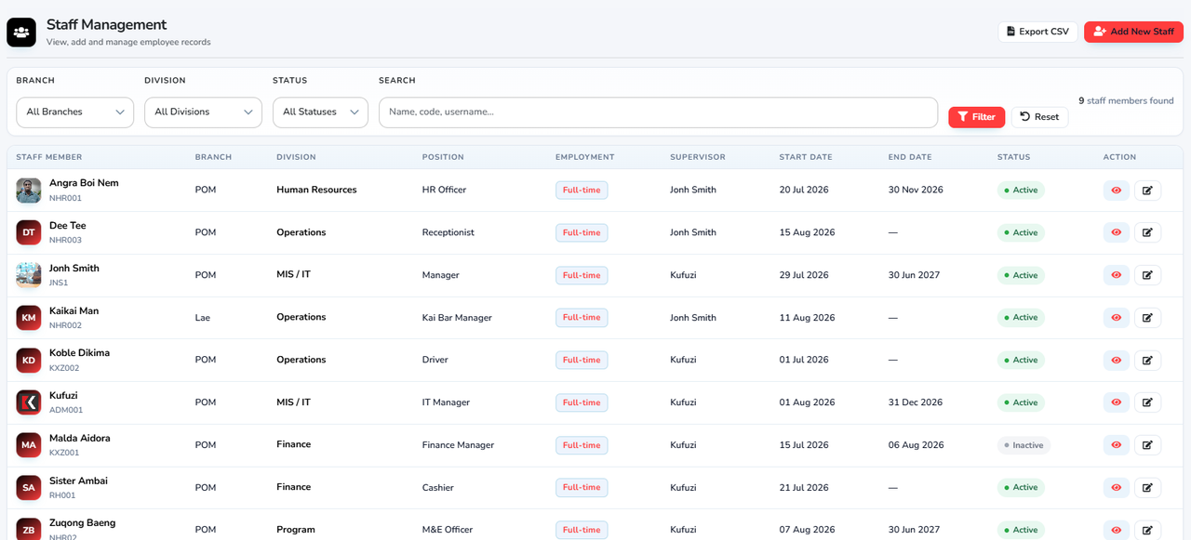Click the Start Date column header

pos(806,157)
